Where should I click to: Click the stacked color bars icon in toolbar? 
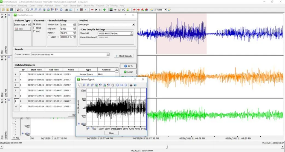(111, 10)
